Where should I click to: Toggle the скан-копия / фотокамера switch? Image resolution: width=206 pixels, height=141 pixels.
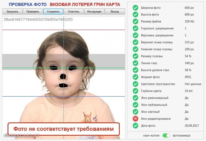pos(167,135)
